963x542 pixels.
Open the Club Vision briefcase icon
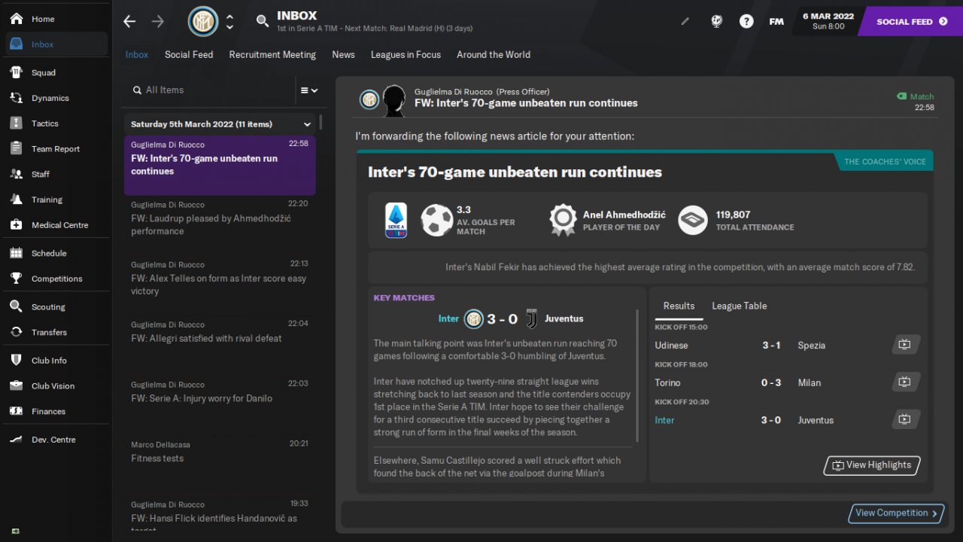click(16, 385)
